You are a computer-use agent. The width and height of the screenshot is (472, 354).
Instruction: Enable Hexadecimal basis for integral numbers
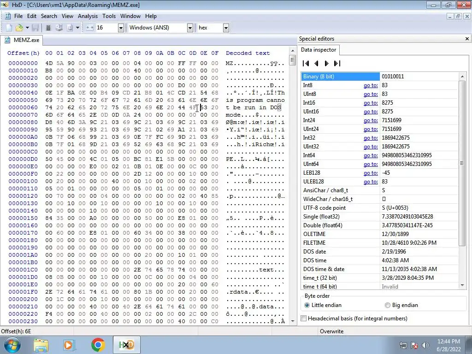coord(354,319)
